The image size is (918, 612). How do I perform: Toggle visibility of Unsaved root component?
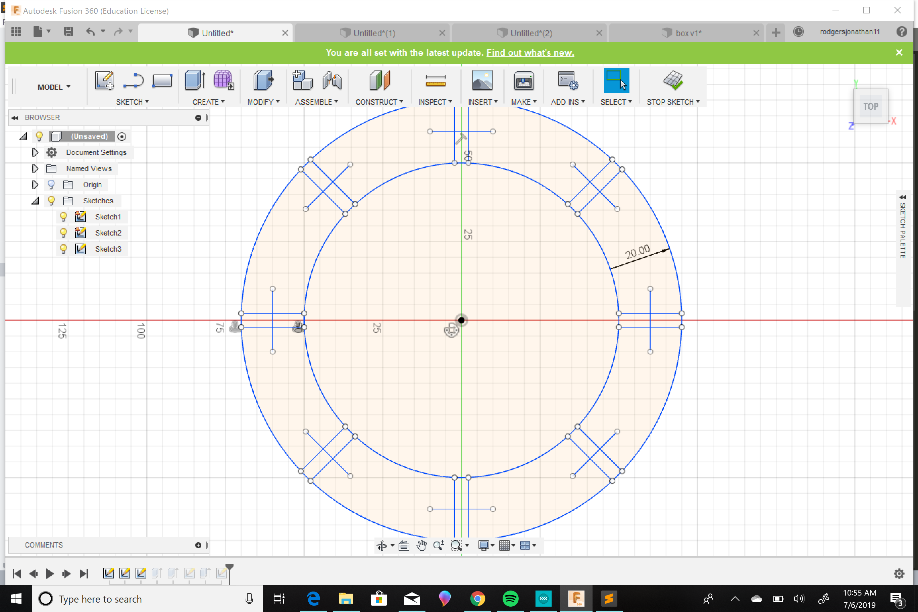click(39, 136)
